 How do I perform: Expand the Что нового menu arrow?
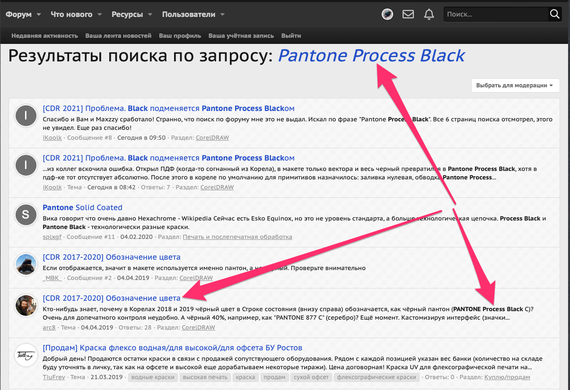[x=99, y=15]
